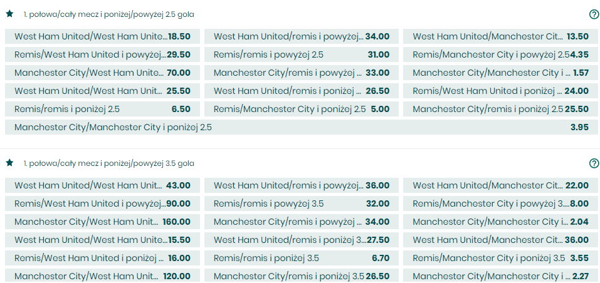
Task: Select Remis/remis i poniżej 3.5 odds 6.70
Action: 302,258
